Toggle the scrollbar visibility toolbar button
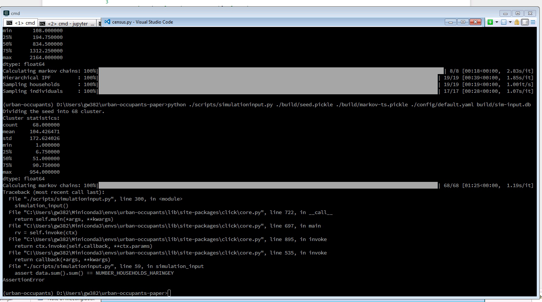Screen dimensions: 542x302 point(525,22)
